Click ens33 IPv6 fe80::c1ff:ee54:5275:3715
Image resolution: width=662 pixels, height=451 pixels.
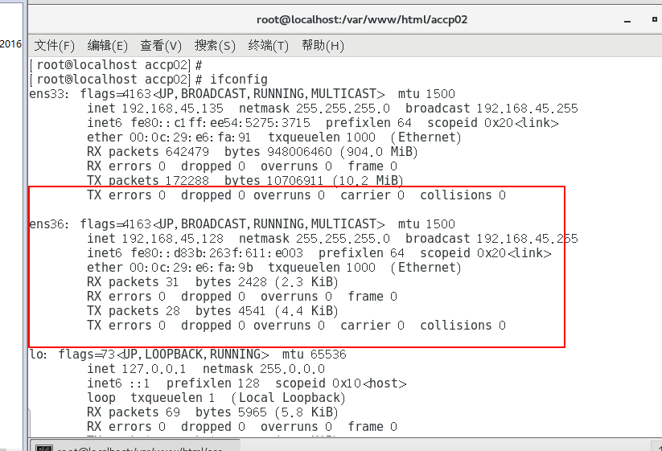coord(220,123)
